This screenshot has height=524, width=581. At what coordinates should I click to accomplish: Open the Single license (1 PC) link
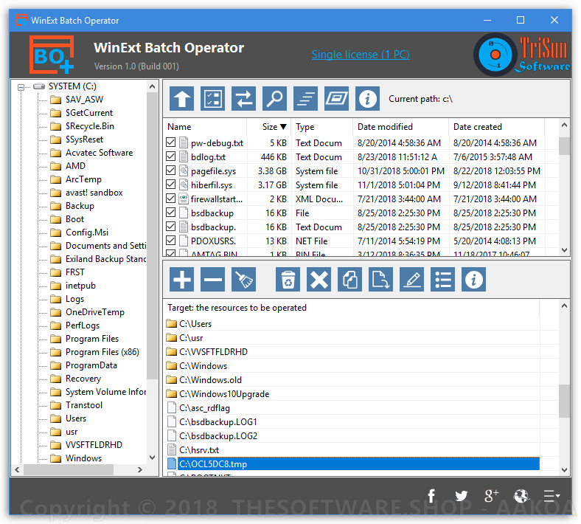361,55
